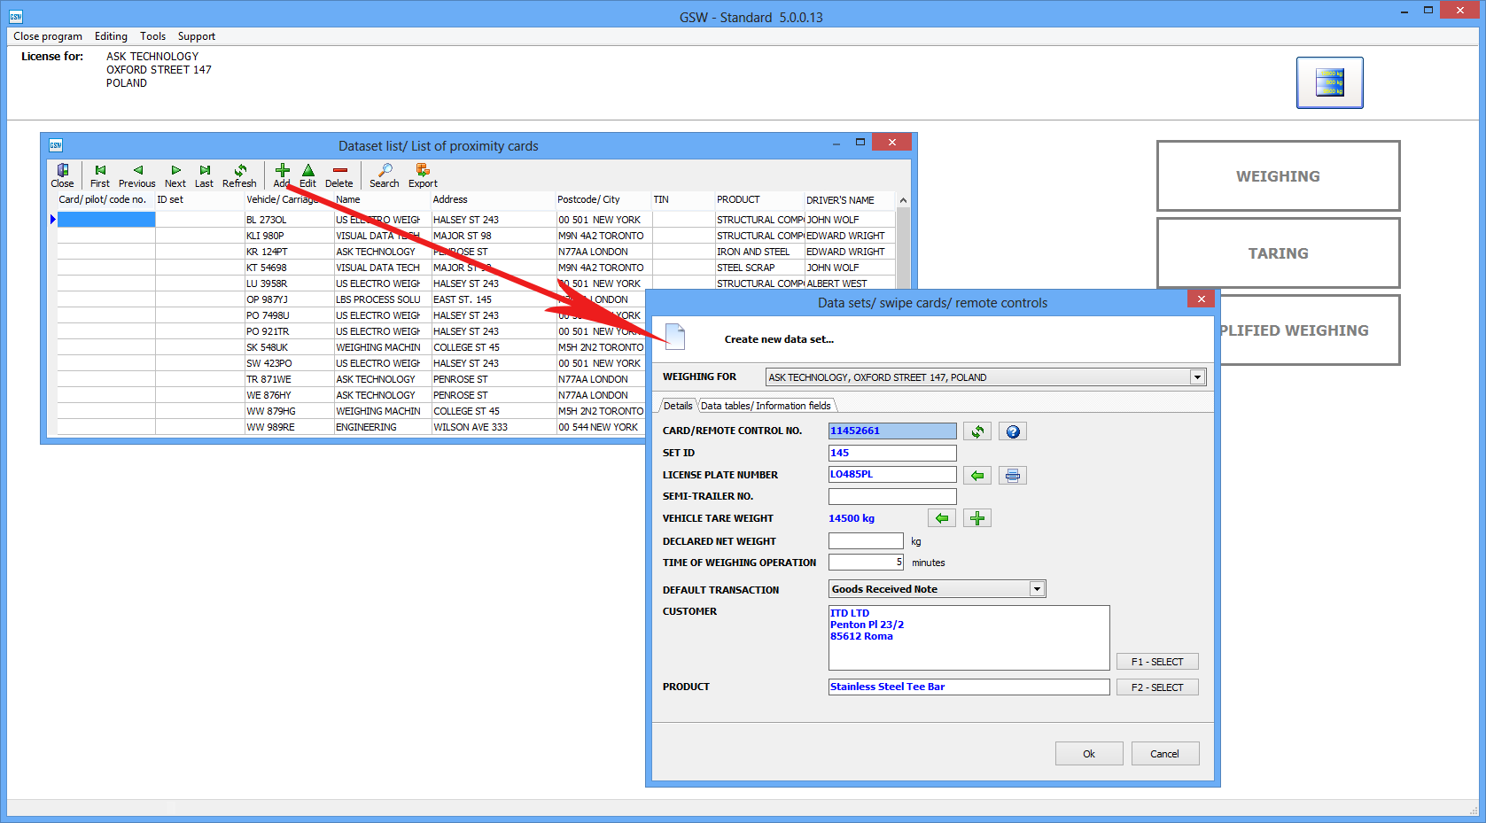Click the F1 - SELECT customer button
The width and height of the screenshot is (1486, 823).
[x=1157, y=662]
